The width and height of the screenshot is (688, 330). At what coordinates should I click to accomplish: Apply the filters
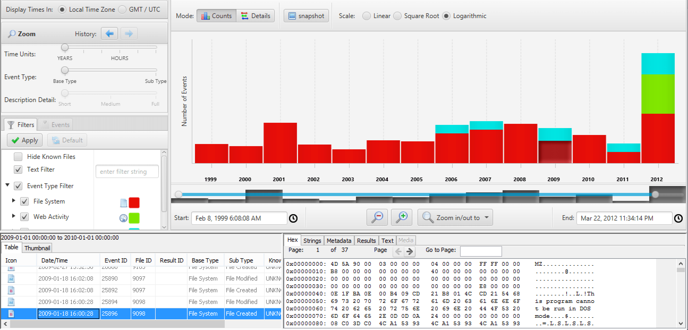coord(24,140)
